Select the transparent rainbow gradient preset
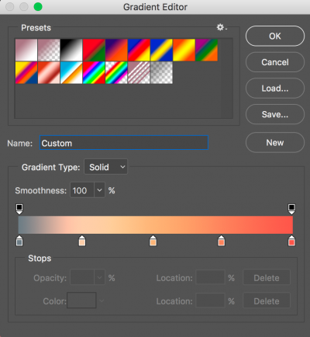310x337 pixels. click(x=116, y=72)
